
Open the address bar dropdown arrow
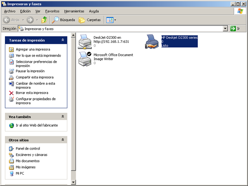pos(225,29)
